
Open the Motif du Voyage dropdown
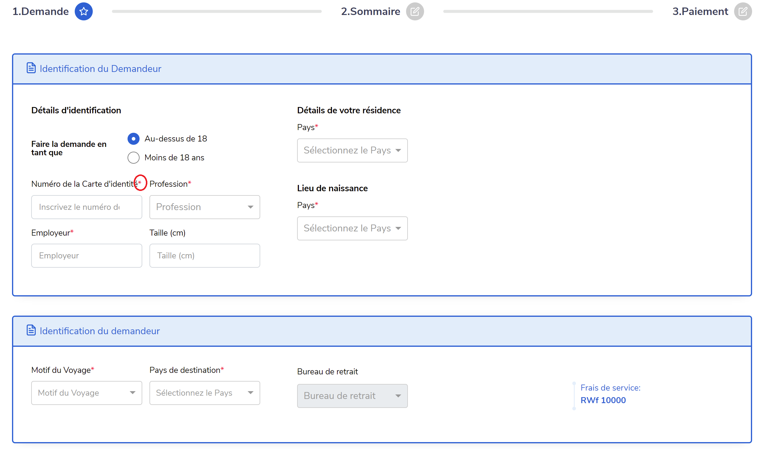coord(86,393)
